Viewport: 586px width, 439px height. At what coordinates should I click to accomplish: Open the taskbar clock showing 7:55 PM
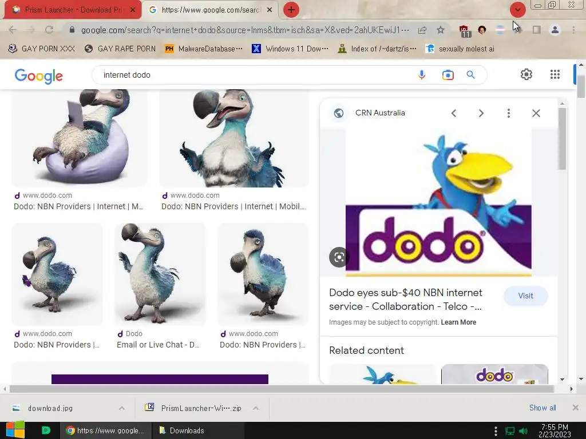click(x=555, y=430)
